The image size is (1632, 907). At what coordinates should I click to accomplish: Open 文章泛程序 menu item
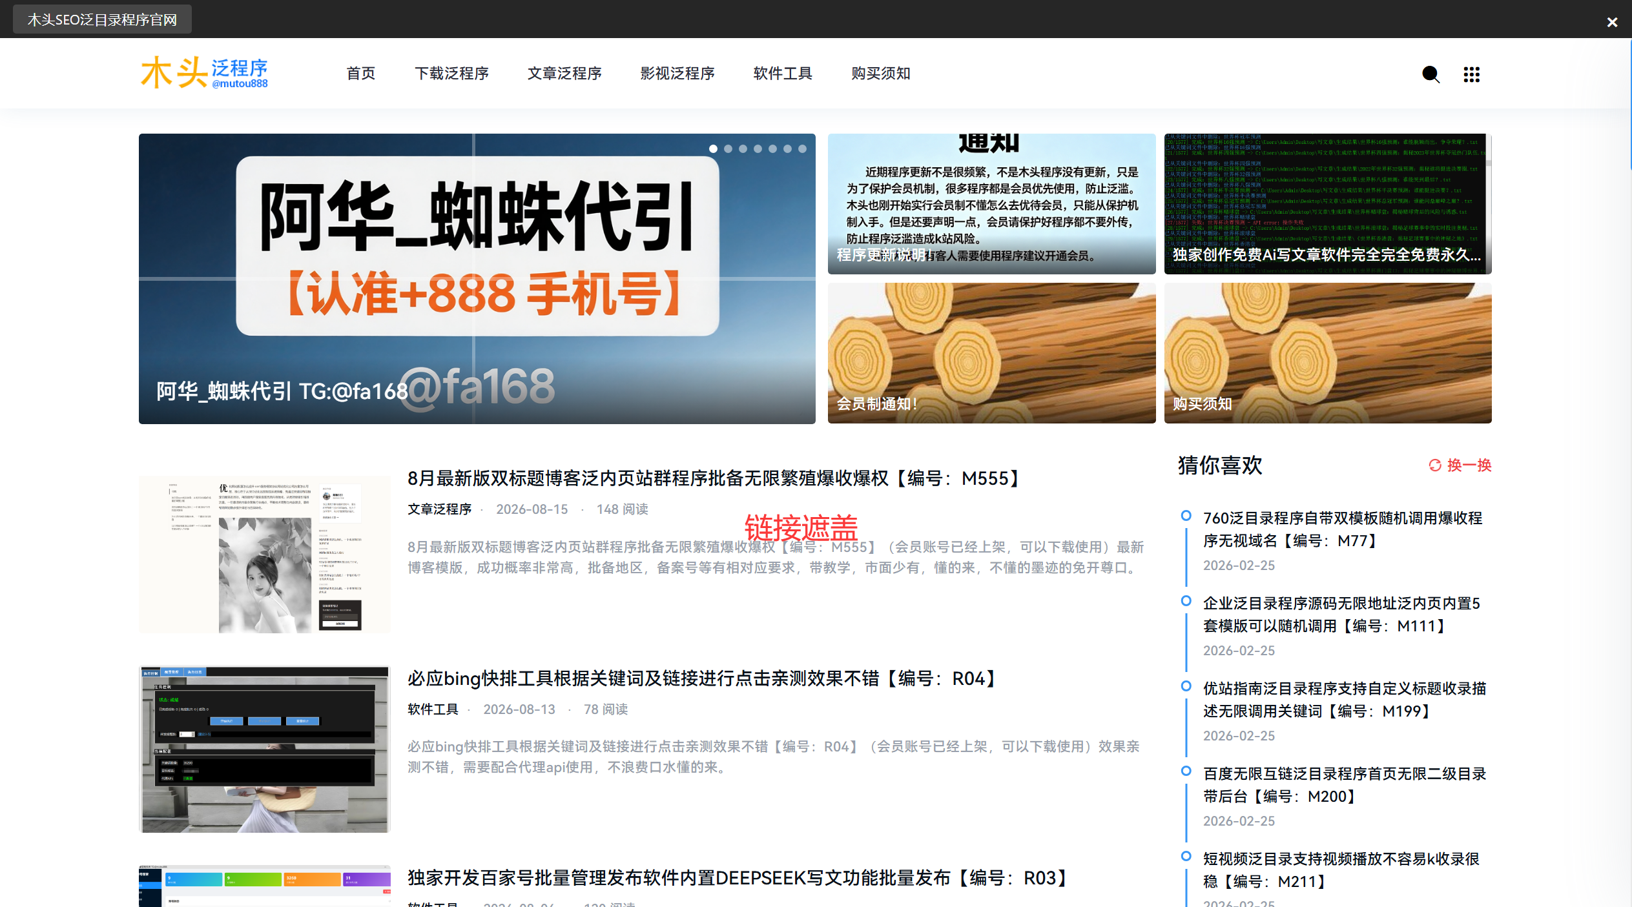click(x=564, y=73)
